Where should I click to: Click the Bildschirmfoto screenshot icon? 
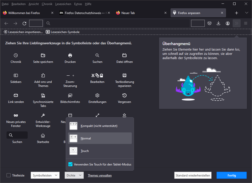click(70, 95)
